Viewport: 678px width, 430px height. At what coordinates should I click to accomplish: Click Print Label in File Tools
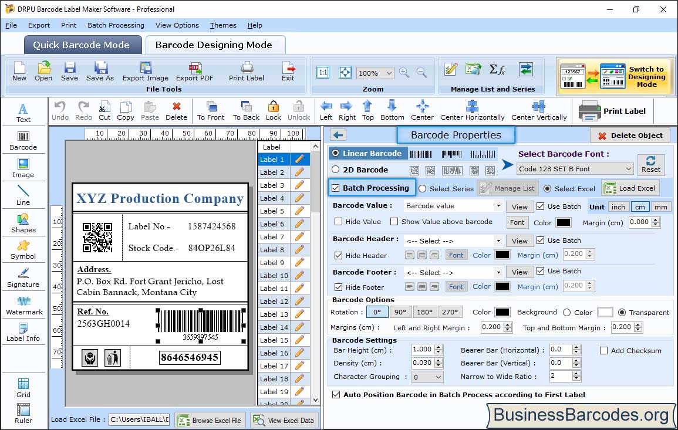click(247, 72)
